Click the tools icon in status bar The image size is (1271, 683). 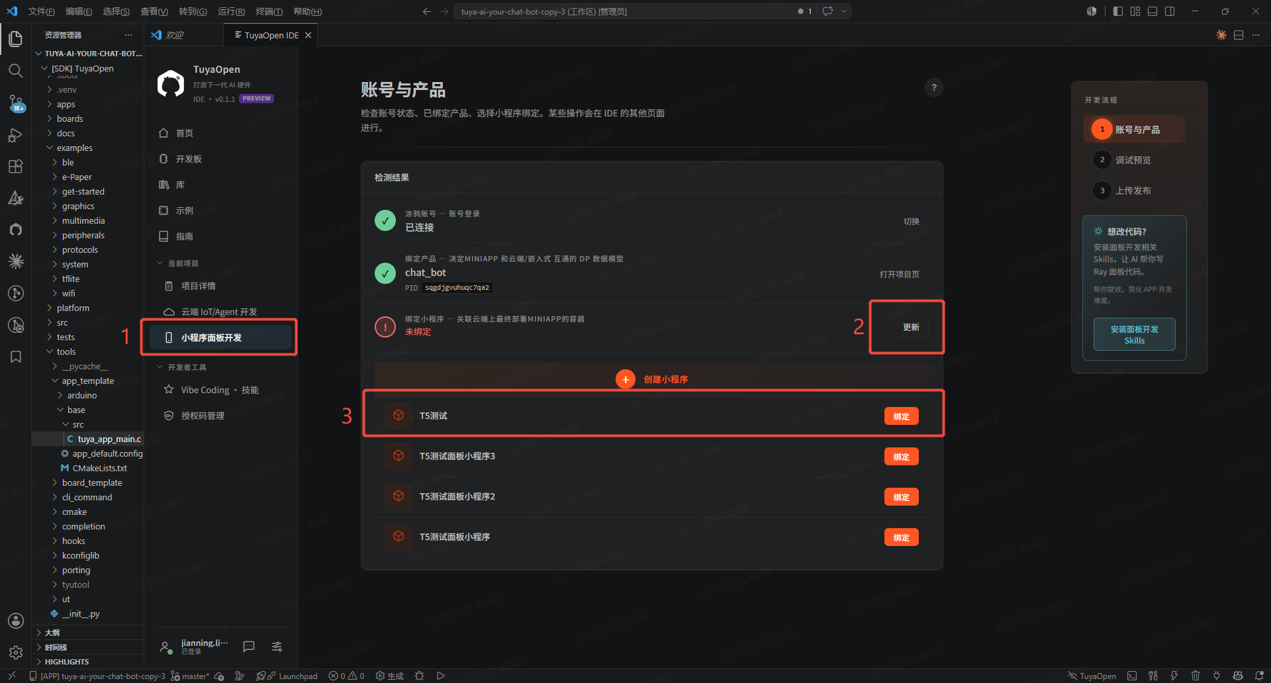coord(1153,676)
